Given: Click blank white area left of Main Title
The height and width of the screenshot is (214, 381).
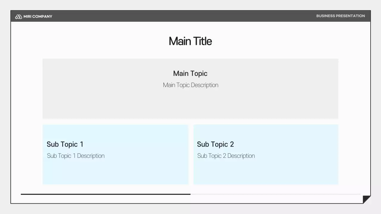Looking at the screenshot, I should pos(89,41).
